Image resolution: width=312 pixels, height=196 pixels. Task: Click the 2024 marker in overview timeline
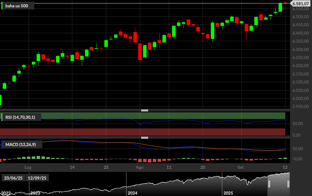(x=132, y=193)
